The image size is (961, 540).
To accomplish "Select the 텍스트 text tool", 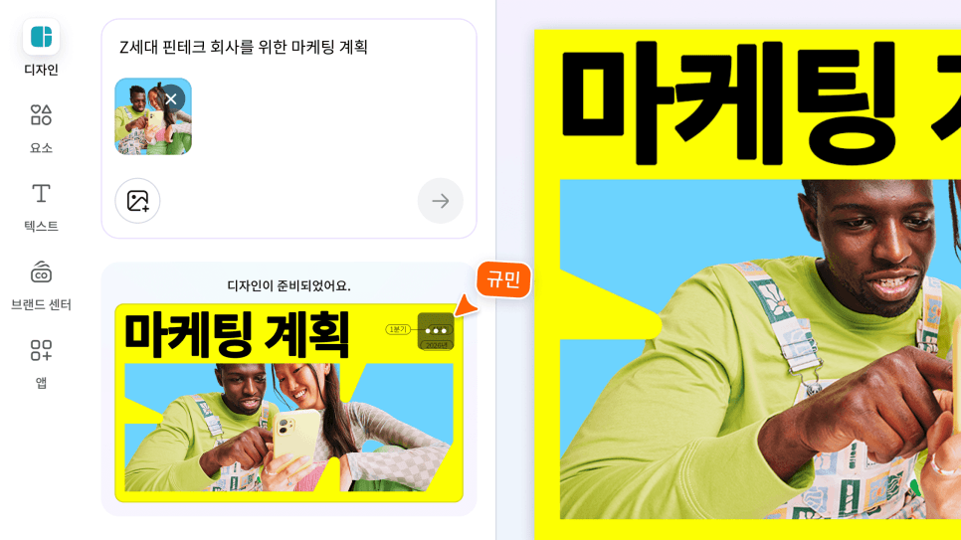I will (41, 207).
